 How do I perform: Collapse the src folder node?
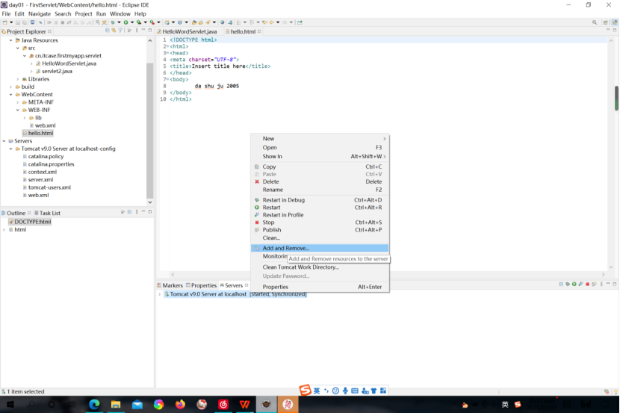(18, 49)
